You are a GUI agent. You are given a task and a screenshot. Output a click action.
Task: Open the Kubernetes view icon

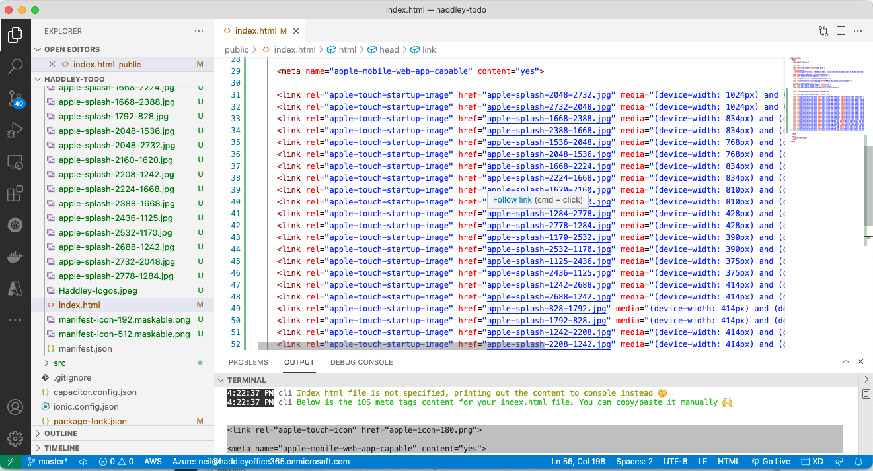point(15,226)
